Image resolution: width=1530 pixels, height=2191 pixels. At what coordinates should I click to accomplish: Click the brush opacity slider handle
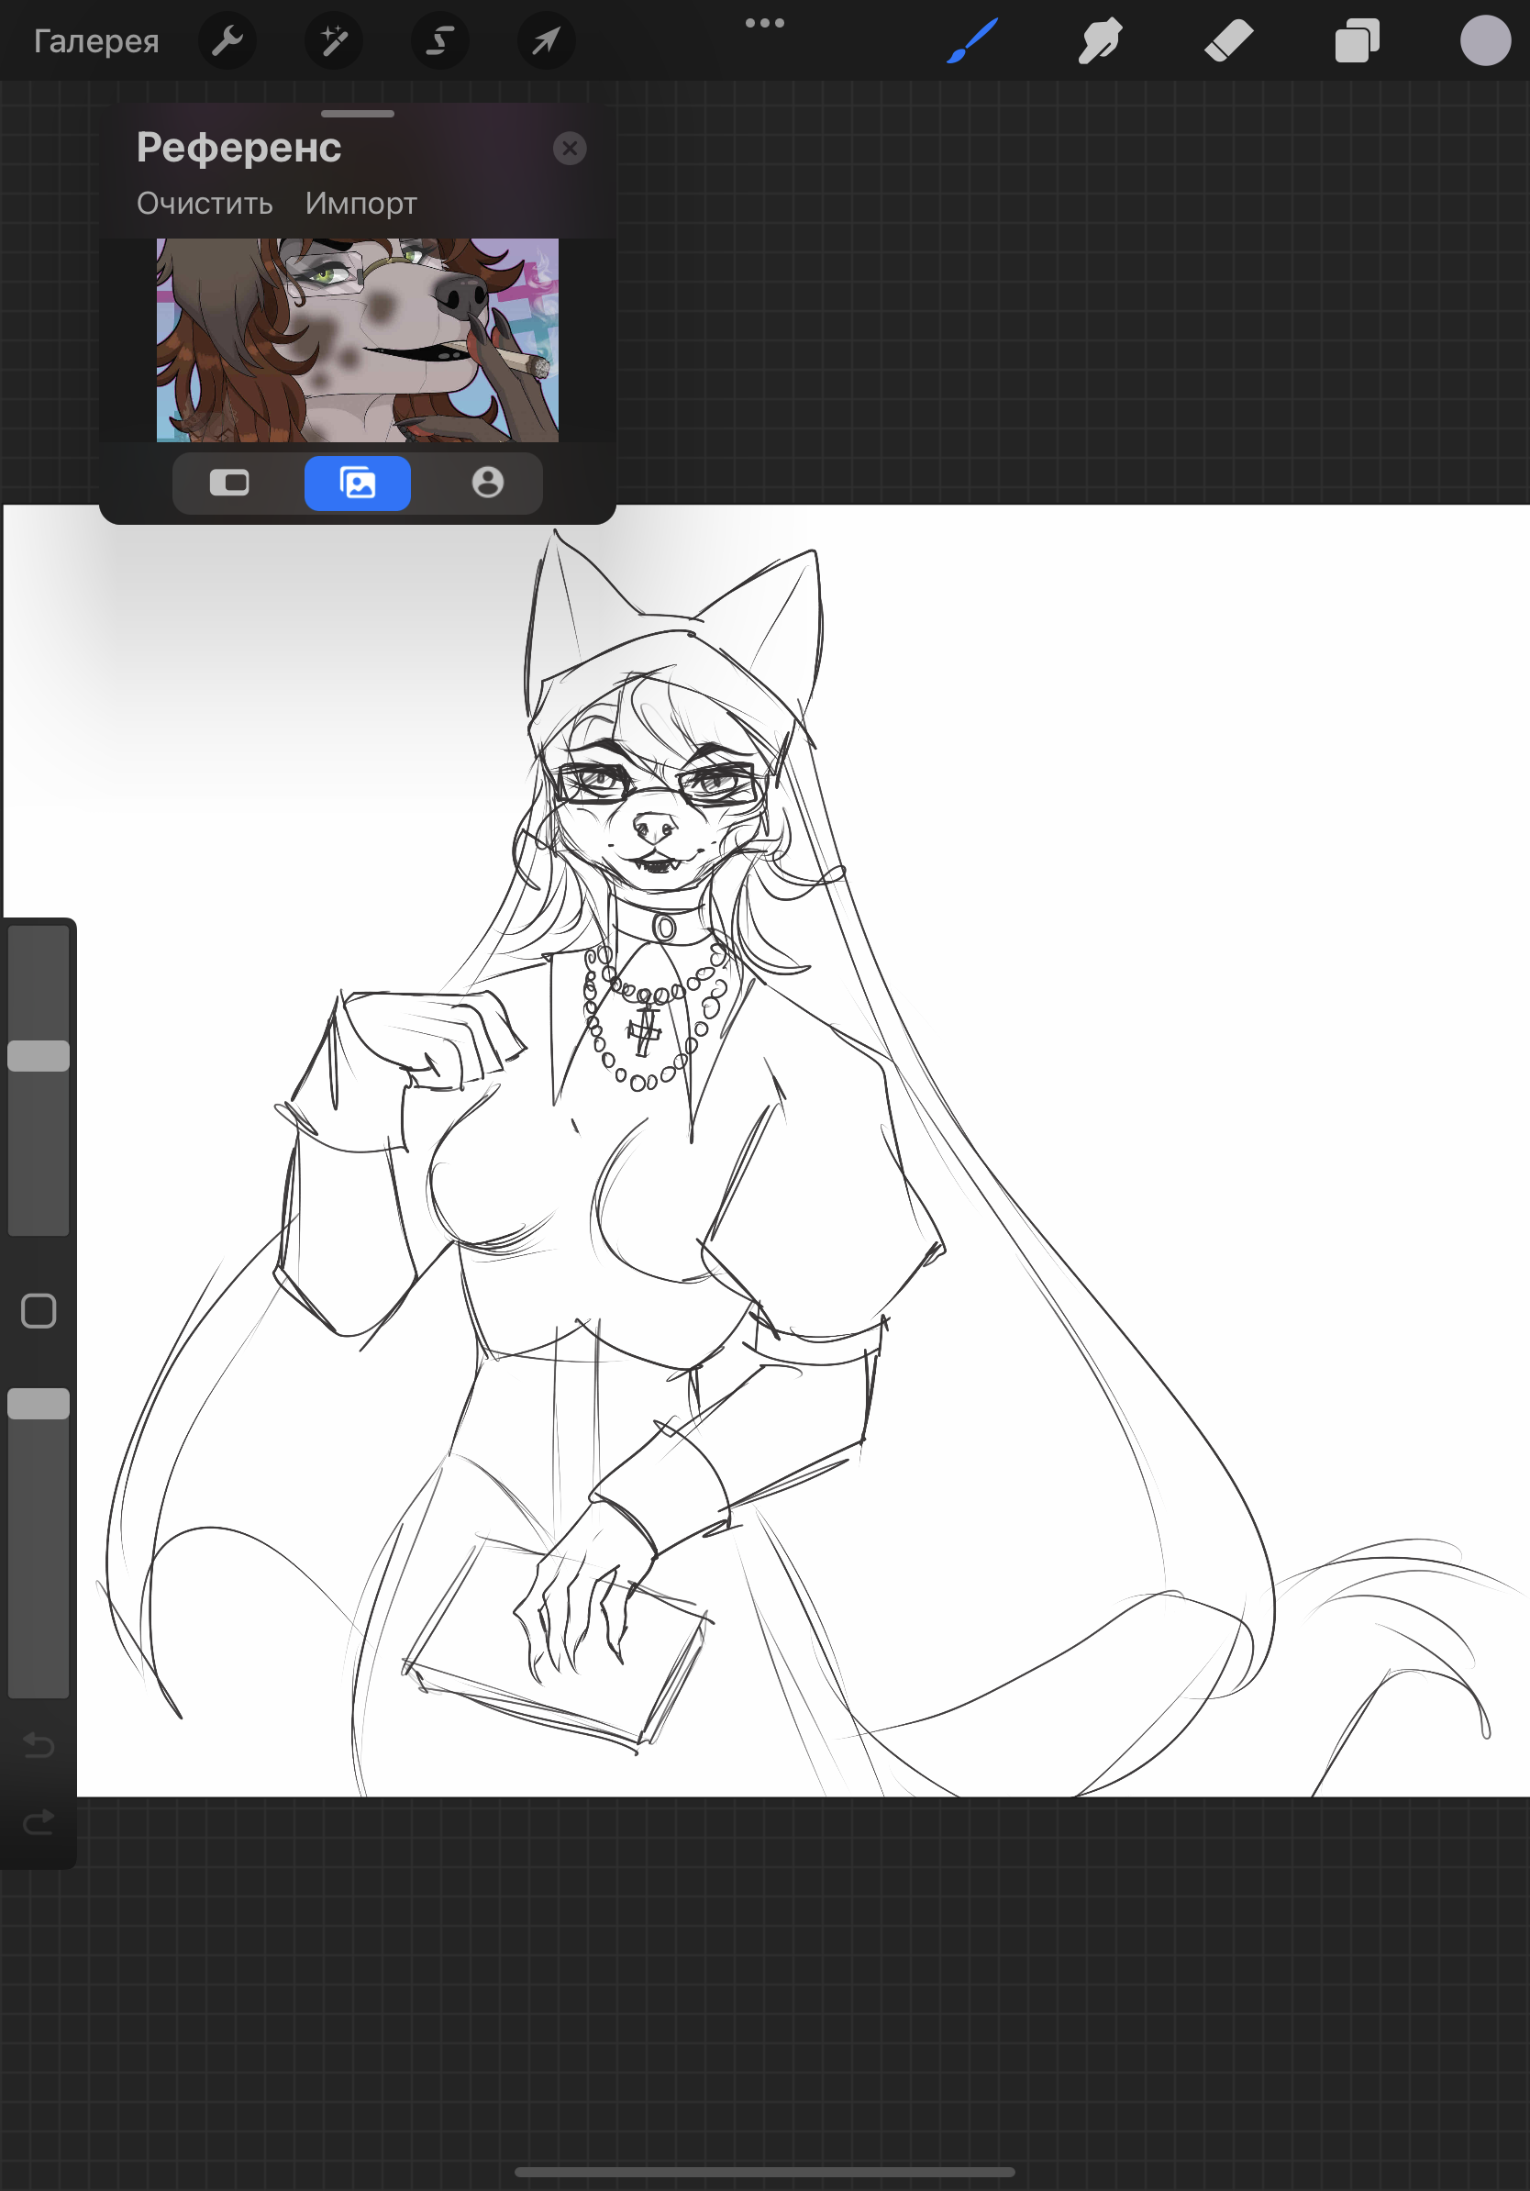coord(39,1404)
